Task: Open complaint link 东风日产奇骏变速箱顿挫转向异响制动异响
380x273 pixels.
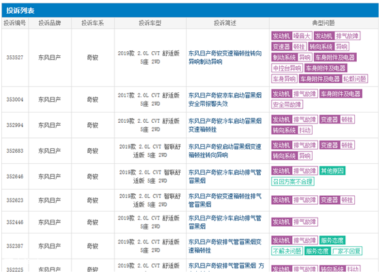Action: 225,57
